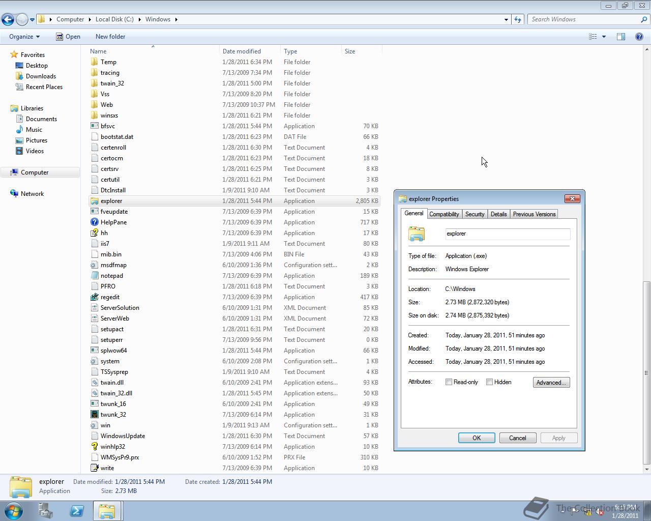Switch to the General tab
651x521 pixels.
click(x=413, y=214)
